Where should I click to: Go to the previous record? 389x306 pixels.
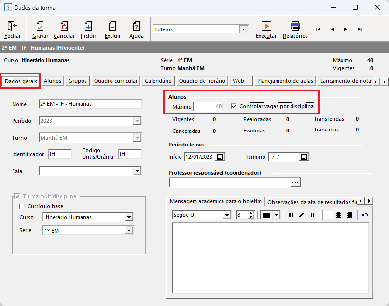pos(332,29)
